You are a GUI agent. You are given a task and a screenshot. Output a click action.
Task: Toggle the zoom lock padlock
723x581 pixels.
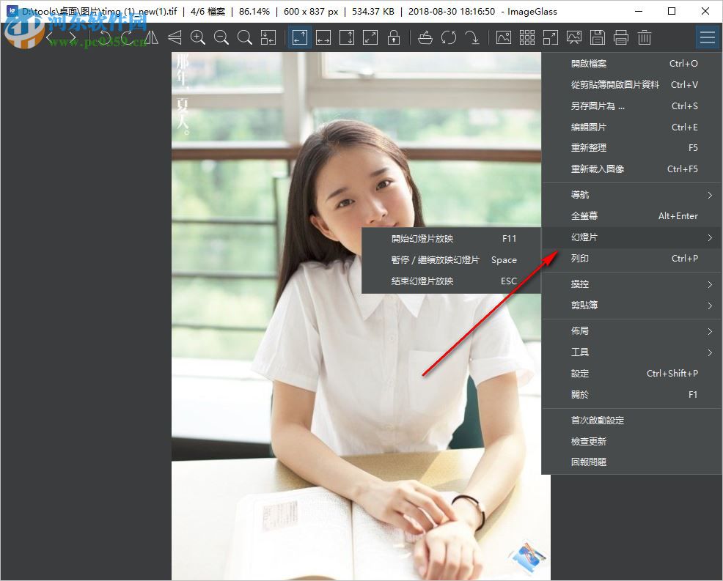394,37
